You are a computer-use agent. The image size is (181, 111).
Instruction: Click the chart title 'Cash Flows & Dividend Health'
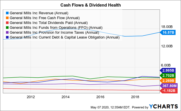coord(91,5)
